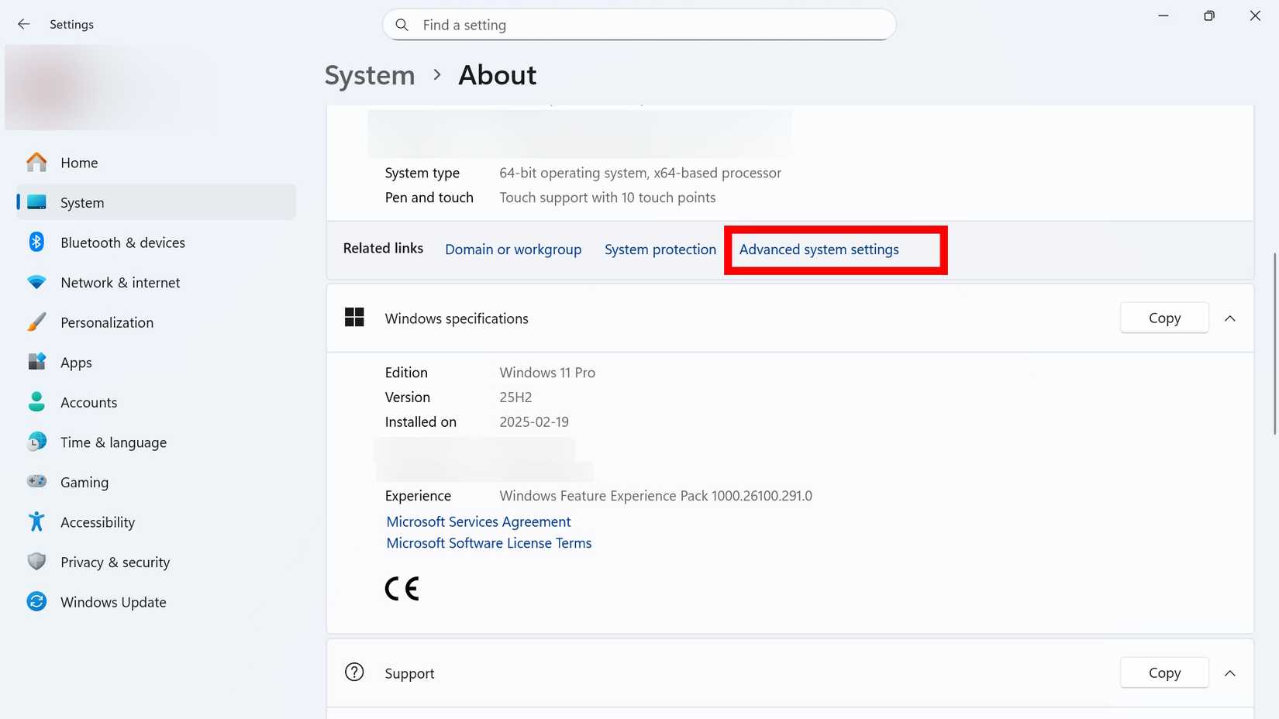This screenshot has height=719, width=1279.
Task: Open the Apps settings icon
Action: pos(36,362)
